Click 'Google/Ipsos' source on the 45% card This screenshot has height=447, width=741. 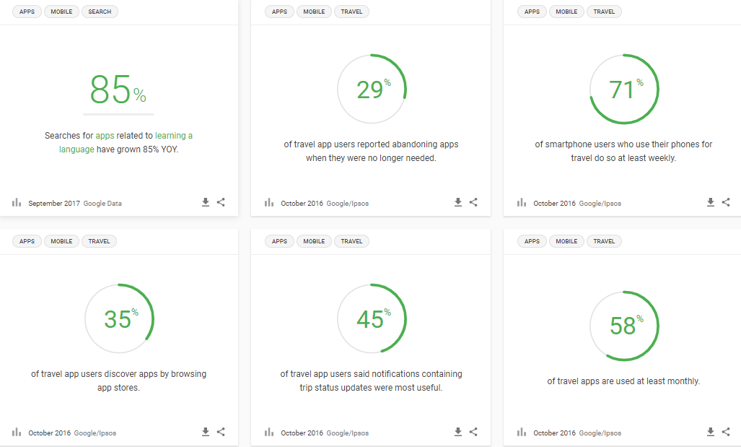click(347, 433)
